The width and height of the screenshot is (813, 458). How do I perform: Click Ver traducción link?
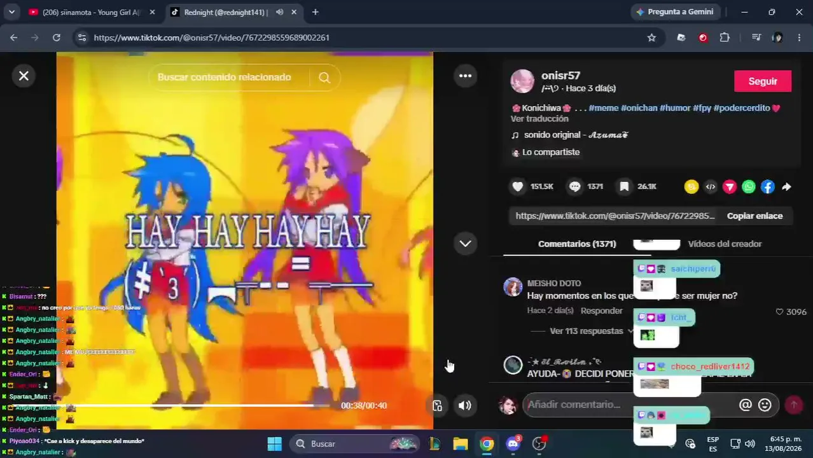coord(539,119)
